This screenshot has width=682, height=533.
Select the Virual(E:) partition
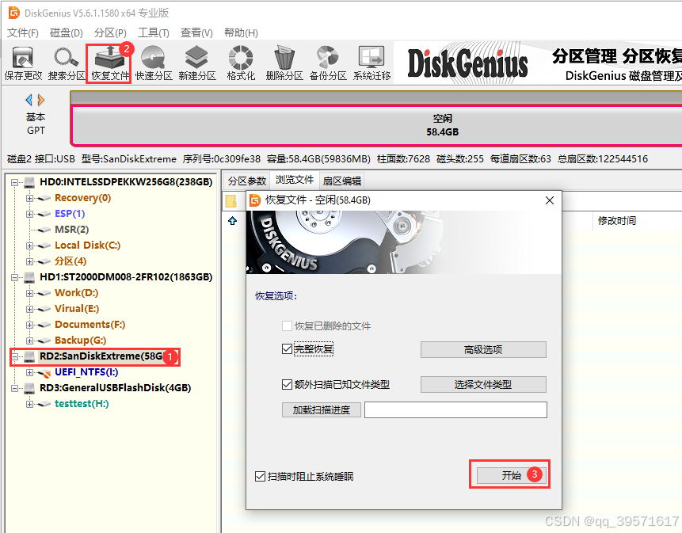click(x=77, y=309)
